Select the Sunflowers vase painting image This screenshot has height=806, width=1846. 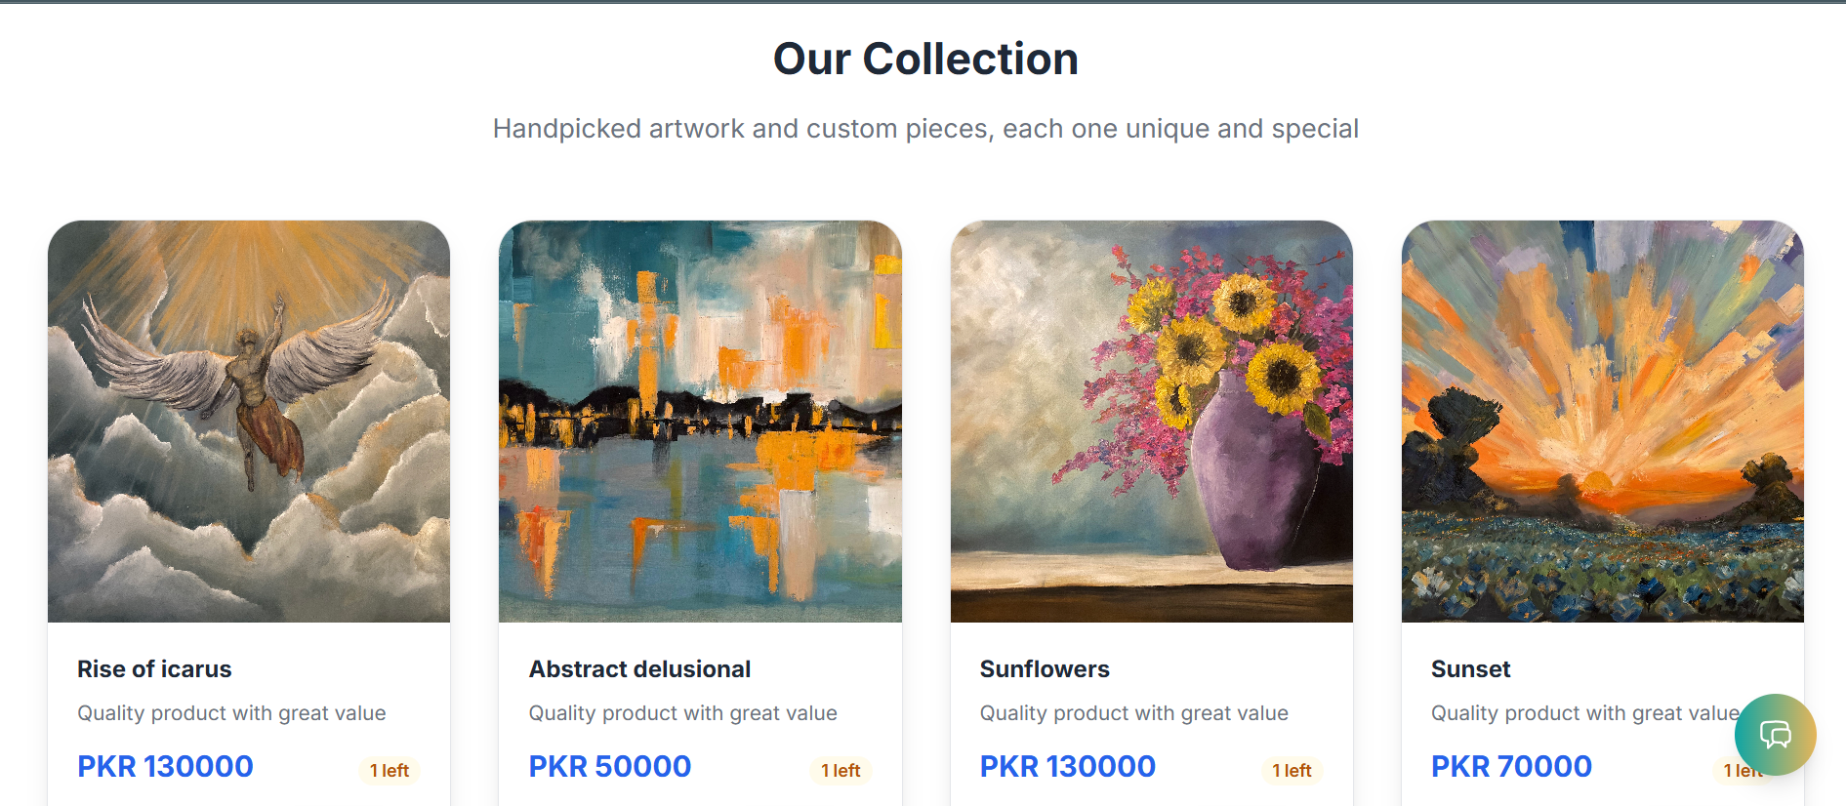tap(1151, 421)
